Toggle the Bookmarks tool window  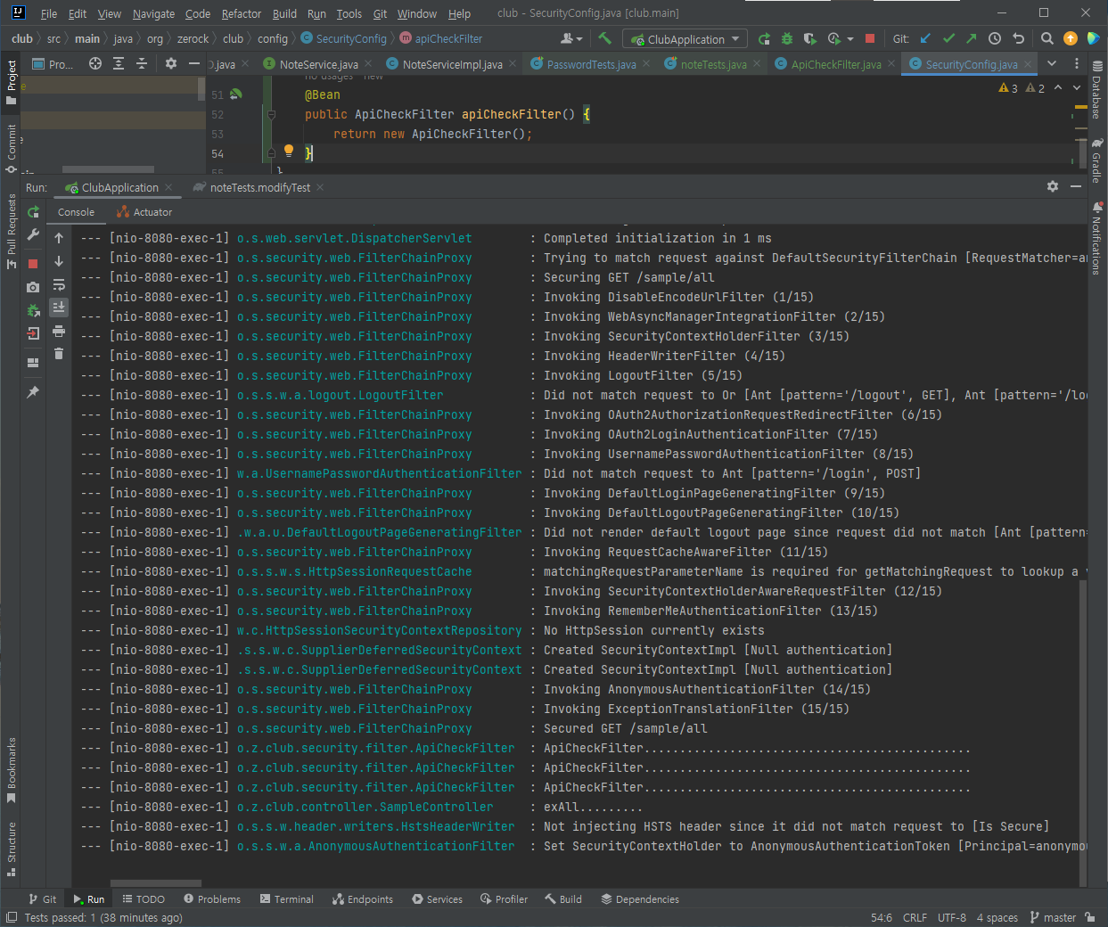[12, 769]
